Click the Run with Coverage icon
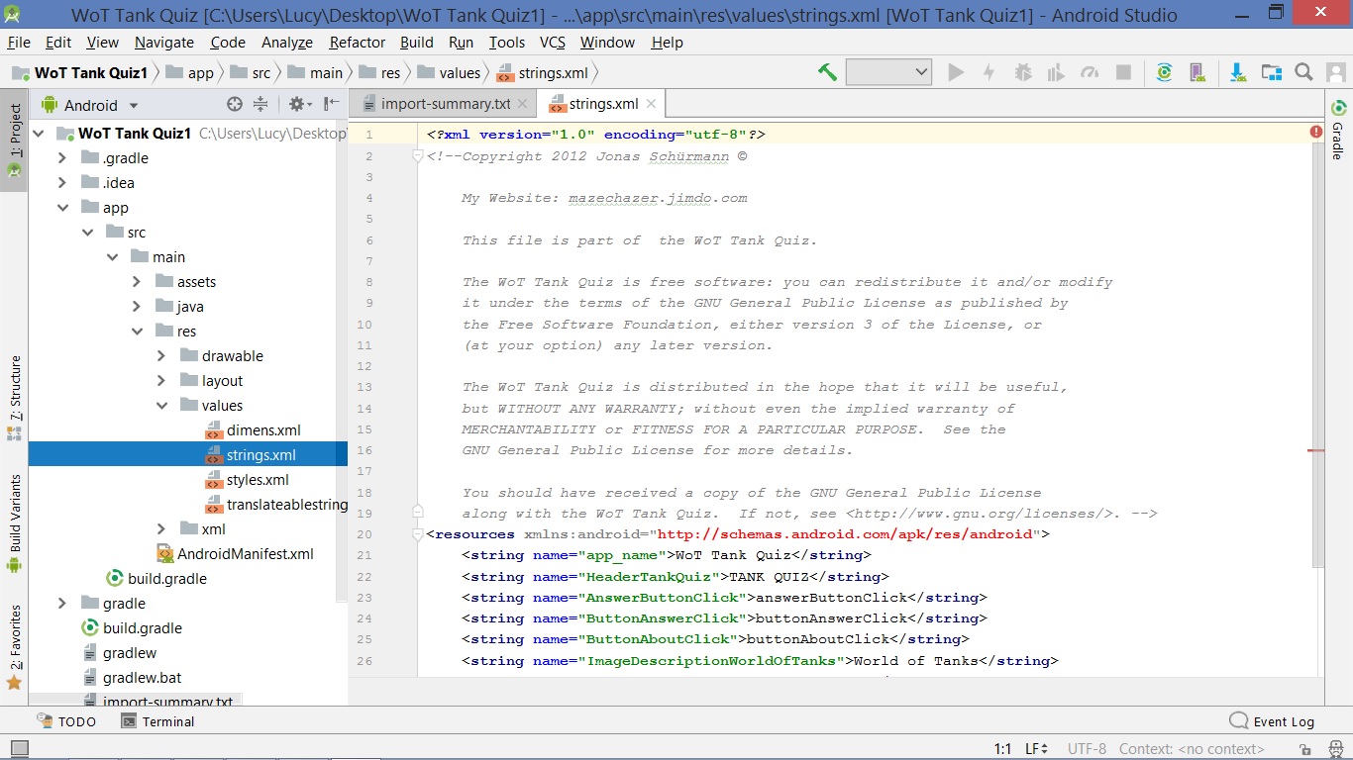 (1056, 72)
